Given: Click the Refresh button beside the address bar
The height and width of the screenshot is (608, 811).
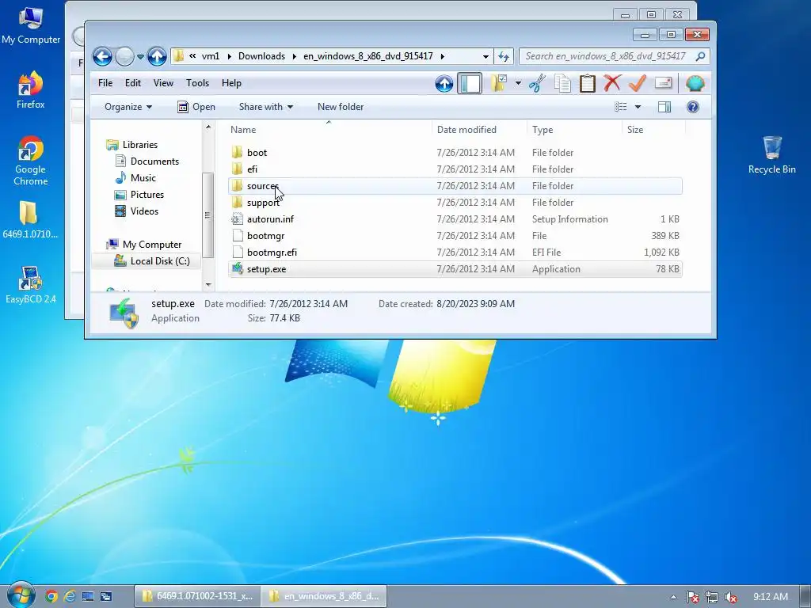Looking at the screenshot, I should pyautogui.click(x=504, y=56).
